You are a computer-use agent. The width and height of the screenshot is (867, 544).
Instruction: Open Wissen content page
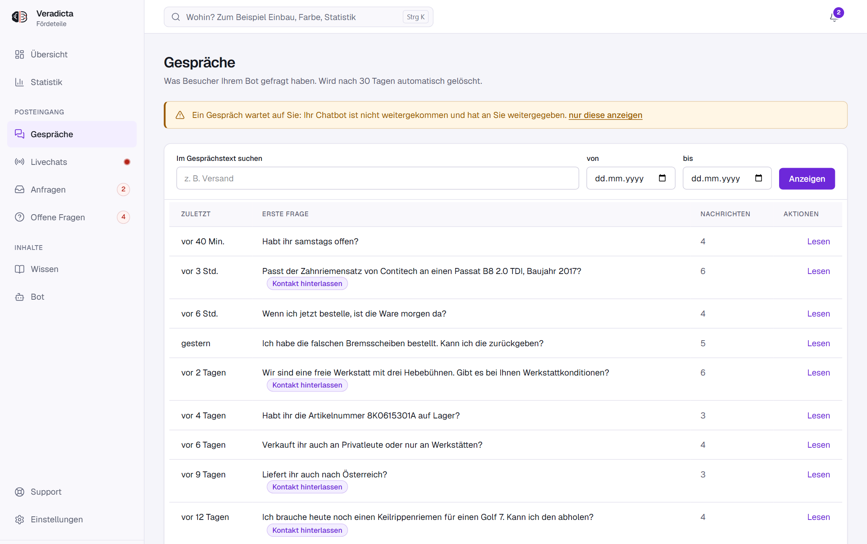pos(72,269)
